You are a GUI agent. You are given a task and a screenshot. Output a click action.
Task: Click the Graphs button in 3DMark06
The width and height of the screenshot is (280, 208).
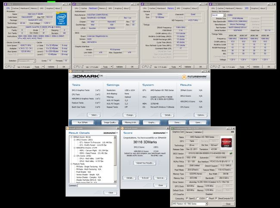(152, 123)
